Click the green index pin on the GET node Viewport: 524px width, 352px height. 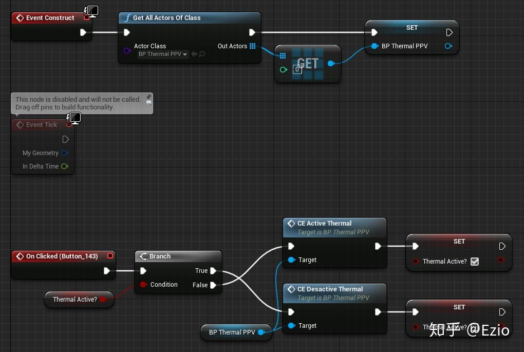point(284,69)
